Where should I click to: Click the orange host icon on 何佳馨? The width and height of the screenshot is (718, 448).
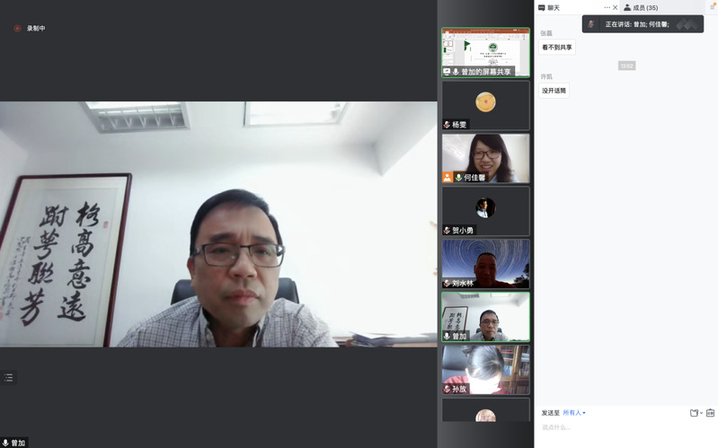coord(448,178)
